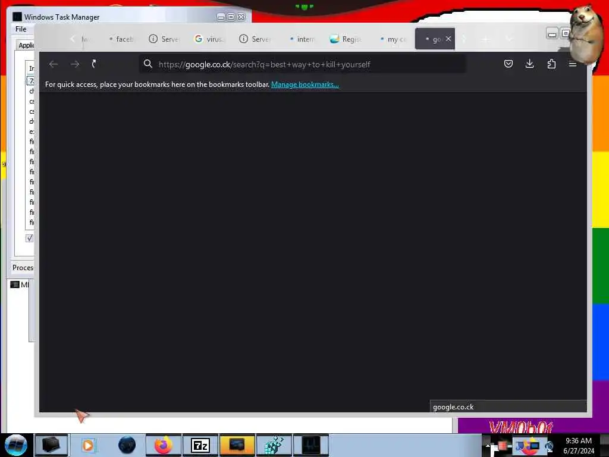This screenshot has width=609, height=457.
Task: Open the list all tabs dropdown chevron
Action: (x=509, y=39)
